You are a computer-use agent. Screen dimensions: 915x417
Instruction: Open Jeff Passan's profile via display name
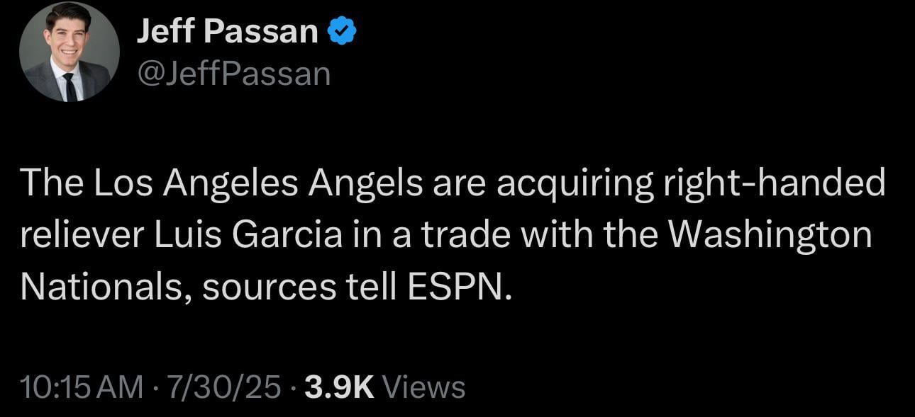click(x=227, y=30)
